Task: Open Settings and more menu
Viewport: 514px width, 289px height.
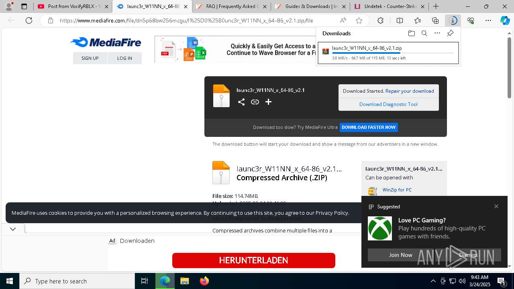Action: (488, 20)
